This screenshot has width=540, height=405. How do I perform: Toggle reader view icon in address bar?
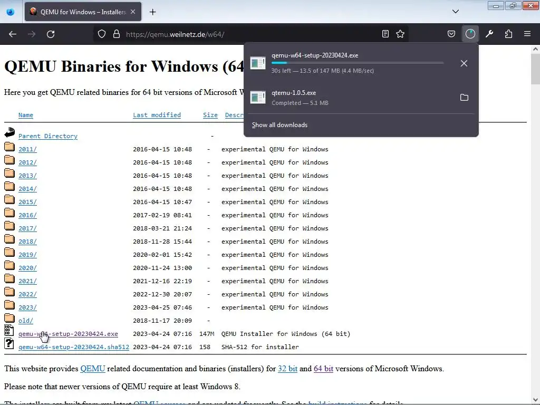click(x=385, y=34)
